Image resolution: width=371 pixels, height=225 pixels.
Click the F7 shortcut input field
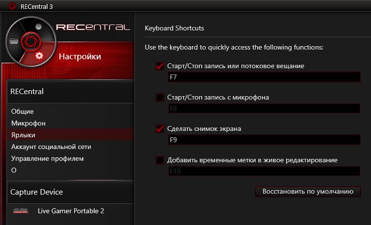pyautogui.click(x=264, y=77)
